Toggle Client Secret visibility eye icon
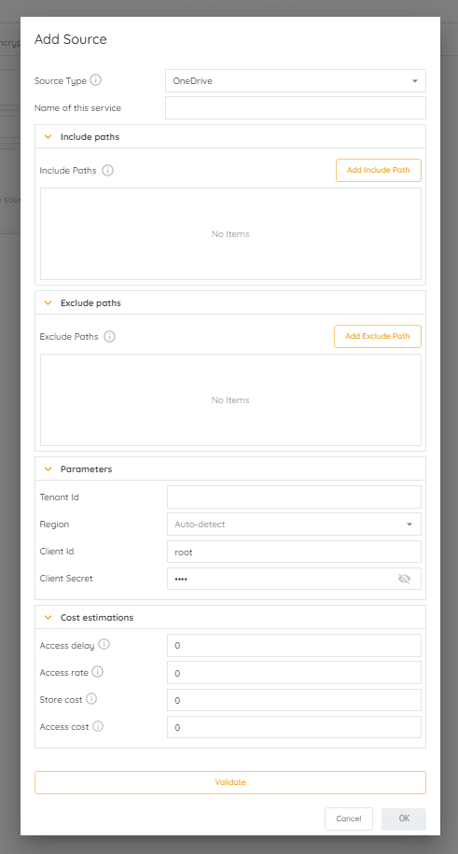Image resolution: width=458 pixels, height=854 pixels. coord(404,579)
